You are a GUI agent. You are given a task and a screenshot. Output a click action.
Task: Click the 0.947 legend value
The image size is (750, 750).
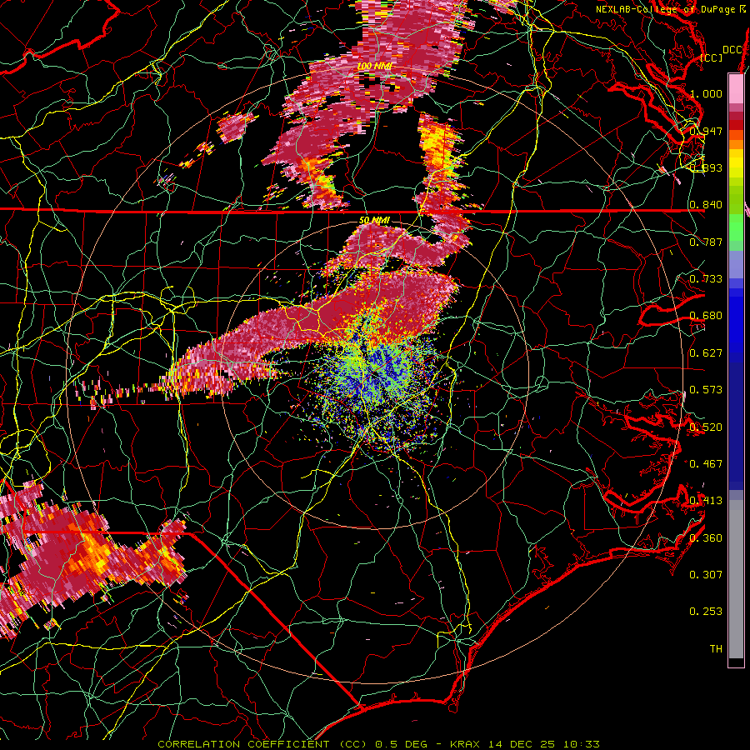point(706,131)
